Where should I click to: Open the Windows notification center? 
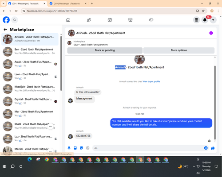click(216, 166)
